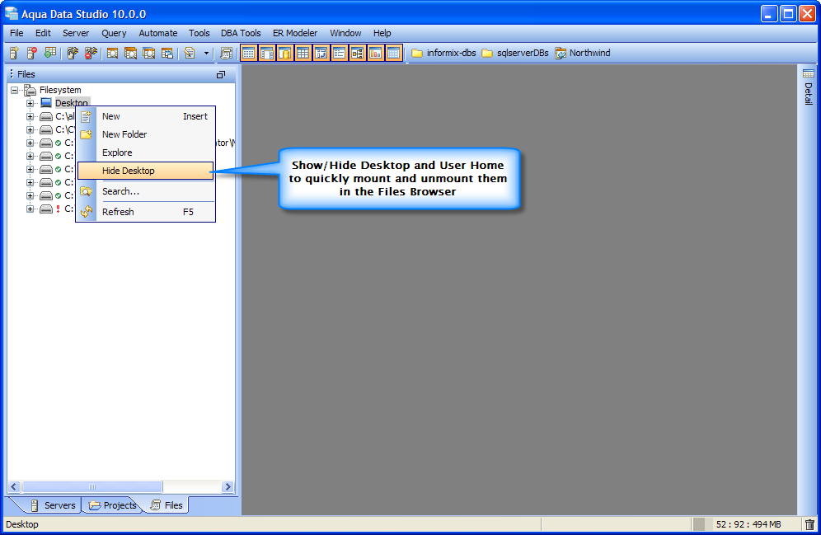Expand the drive node with red exclamation

coord(30,209)
